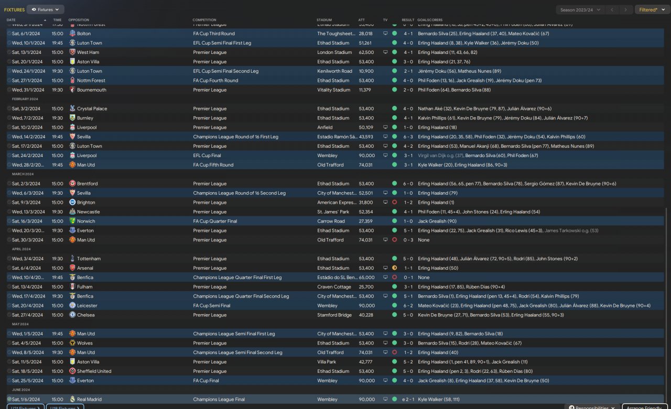
Task: Sort fixtures by the Competition column header
Action: click(204, 20)
